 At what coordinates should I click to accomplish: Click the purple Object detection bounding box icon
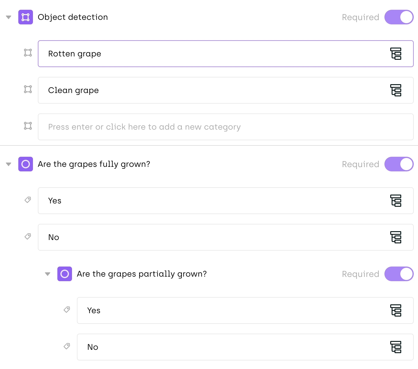(26, 17)
